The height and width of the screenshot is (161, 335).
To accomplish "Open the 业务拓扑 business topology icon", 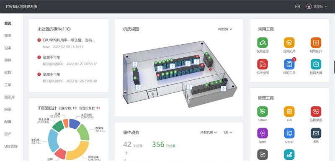I will pos(289,43).
